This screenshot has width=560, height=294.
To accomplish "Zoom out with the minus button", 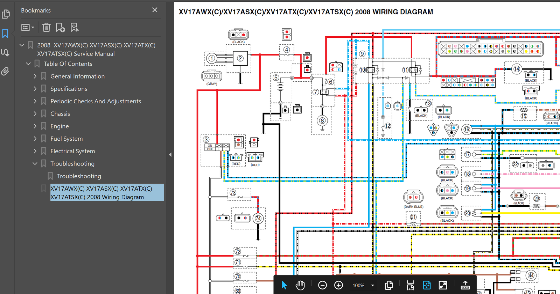I will [x=322, y=285].
